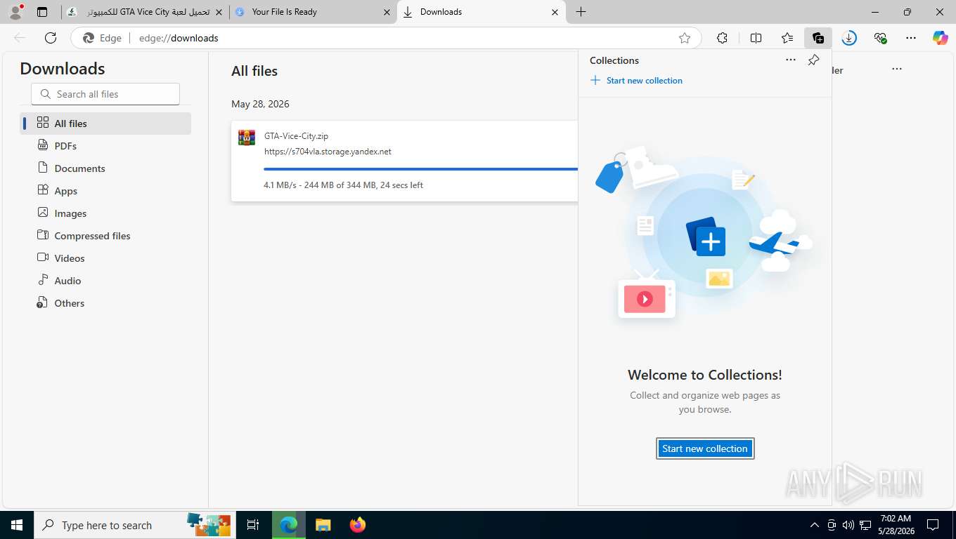Viewport: 956px width, 539px height.
Task: Filter downloads by Apps
Action: click(105, 191)
